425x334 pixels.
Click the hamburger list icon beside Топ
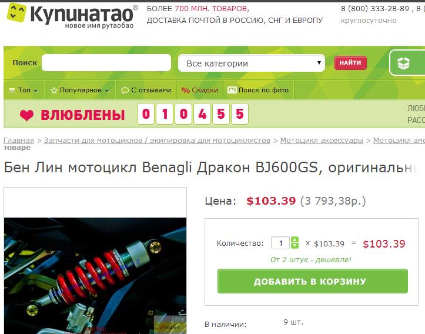(x=12, y=91)
